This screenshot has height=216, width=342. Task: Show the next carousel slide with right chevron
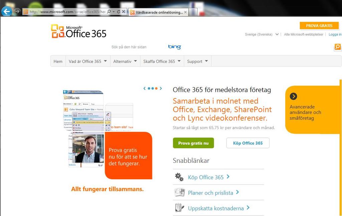pyautogui.click(x=161, y=88)
